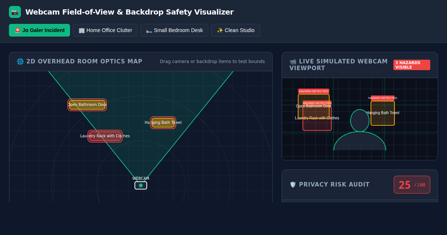This screenshot has height=235, width=447.
Task: Select Open Bathroom Door item on overhead map
Action: [87, 105]
